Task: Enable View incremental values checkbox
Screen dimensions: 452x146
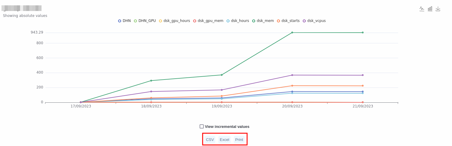Action: point(202,126)
